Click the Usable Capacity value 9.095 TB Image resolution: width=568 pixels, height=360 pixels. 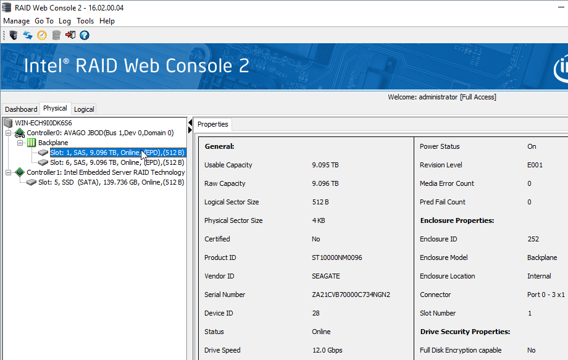point(325,165)
